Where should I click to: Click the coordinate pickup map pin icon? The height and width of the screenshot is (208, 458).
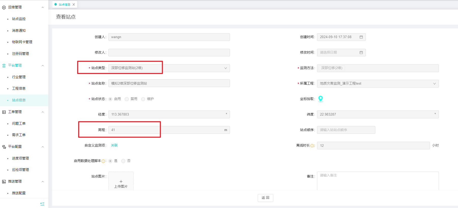321,99
